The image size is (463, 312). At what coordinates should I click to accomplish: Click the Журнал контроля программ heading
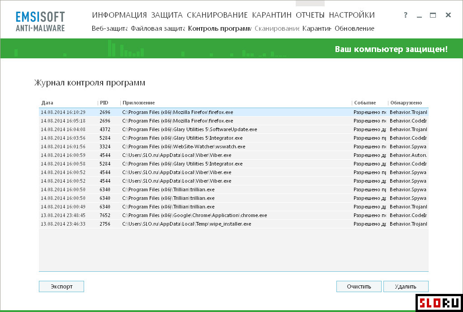(90, 83)
